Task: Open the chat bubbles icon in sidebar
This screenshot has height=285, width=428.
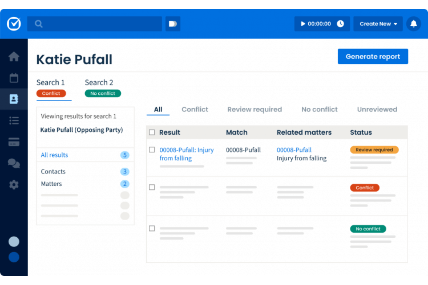Action: pos(14,163)
